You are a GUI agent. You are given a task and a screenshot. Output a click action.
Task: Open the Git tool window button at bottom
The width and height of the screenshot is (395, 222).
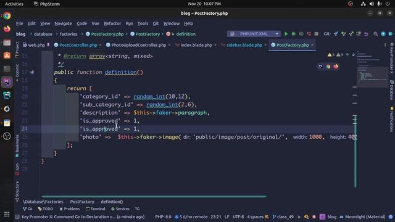27,209
